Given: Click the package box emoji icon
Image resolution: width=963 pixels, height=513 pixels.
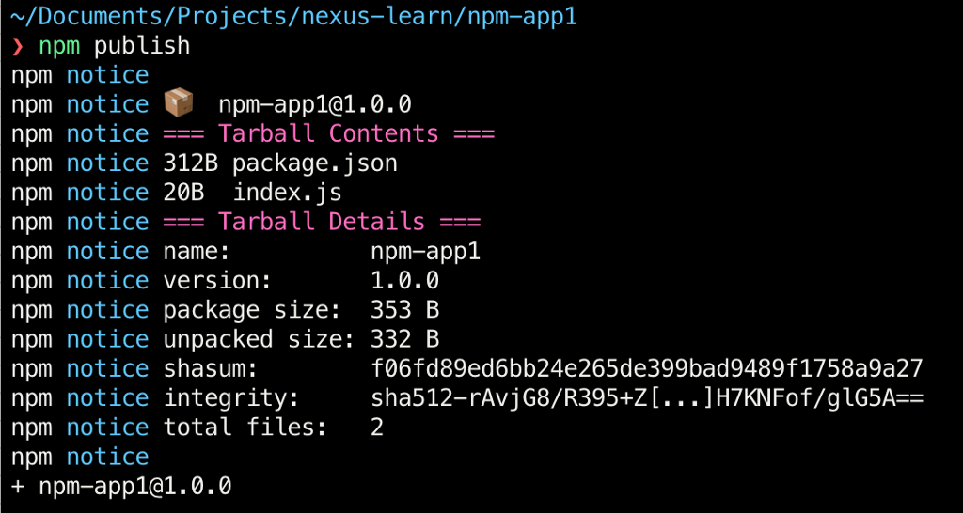Looking at the screenshot, I should coord(178,103).
